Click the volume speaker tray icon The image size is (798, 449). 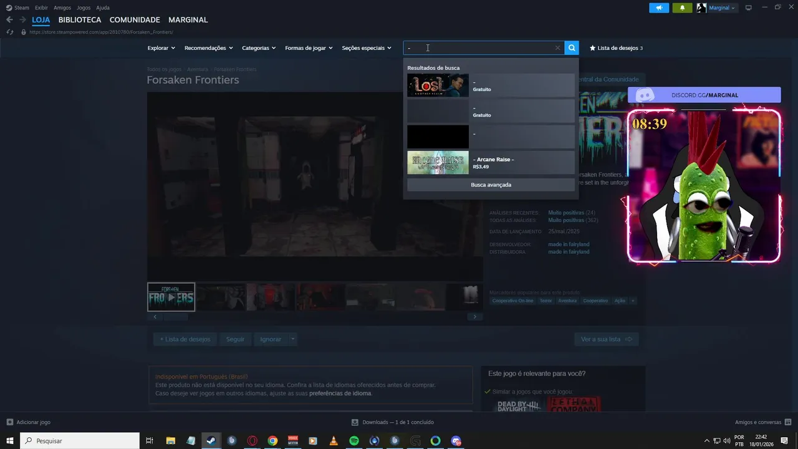coord(726,441)
